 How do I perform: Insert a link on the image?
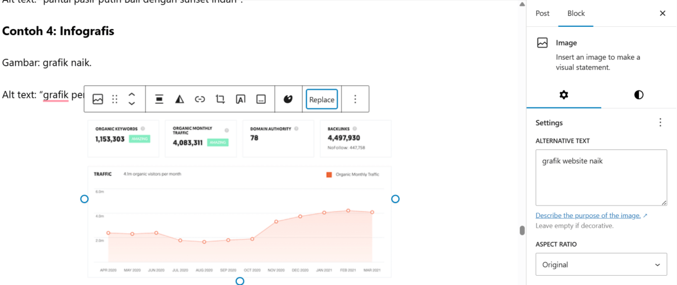pos(200,99)
